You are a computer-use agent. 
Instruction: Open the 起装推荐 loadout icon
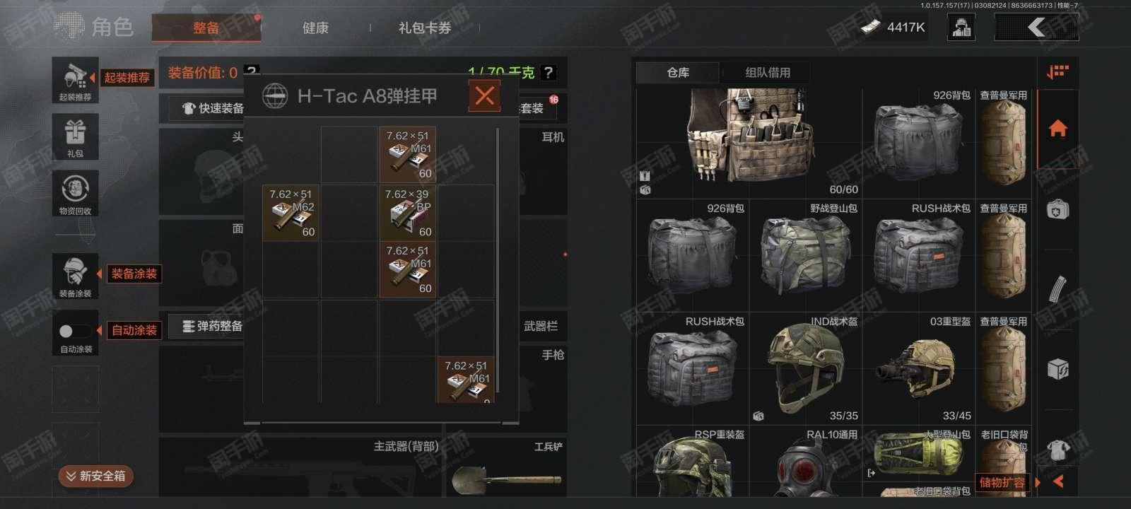pos(76,80)
